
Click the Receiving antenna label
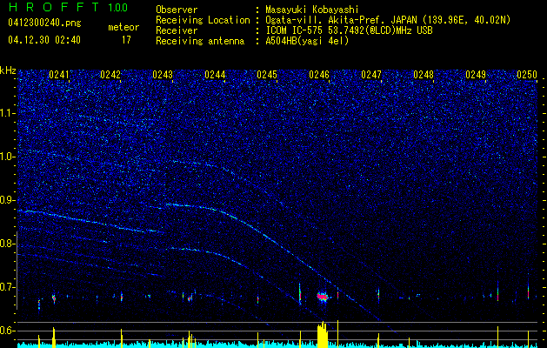tap(200, 41)
